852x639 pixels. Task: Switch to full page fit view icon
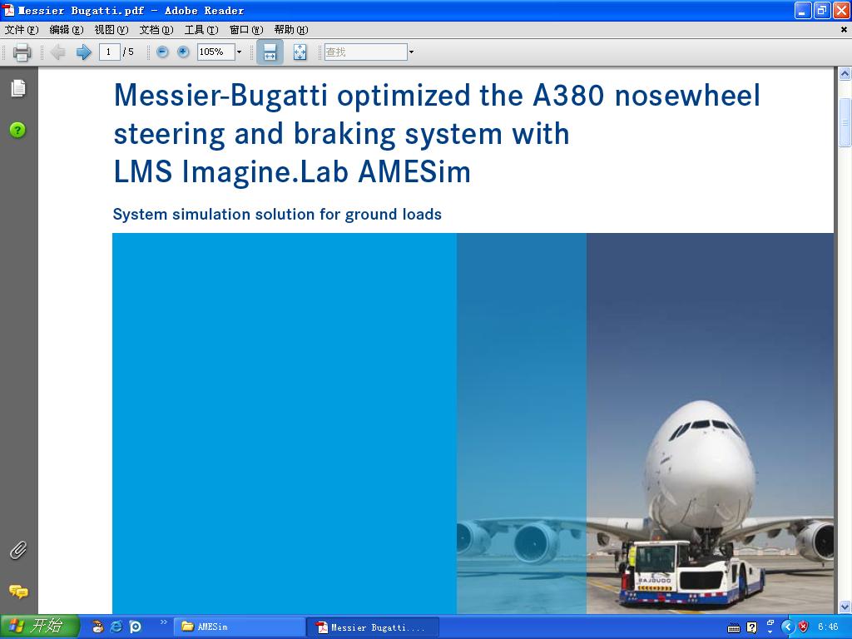point(300,52)
